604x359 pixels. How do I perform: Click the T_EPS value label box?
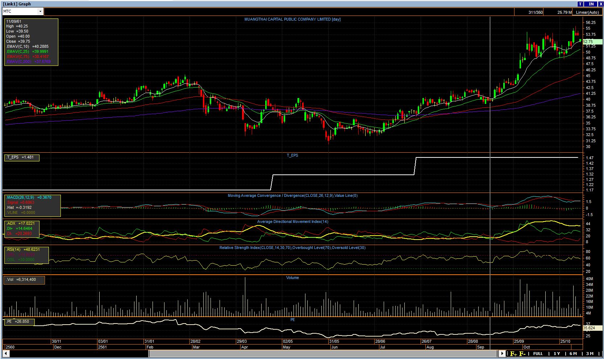pos(21,157)
